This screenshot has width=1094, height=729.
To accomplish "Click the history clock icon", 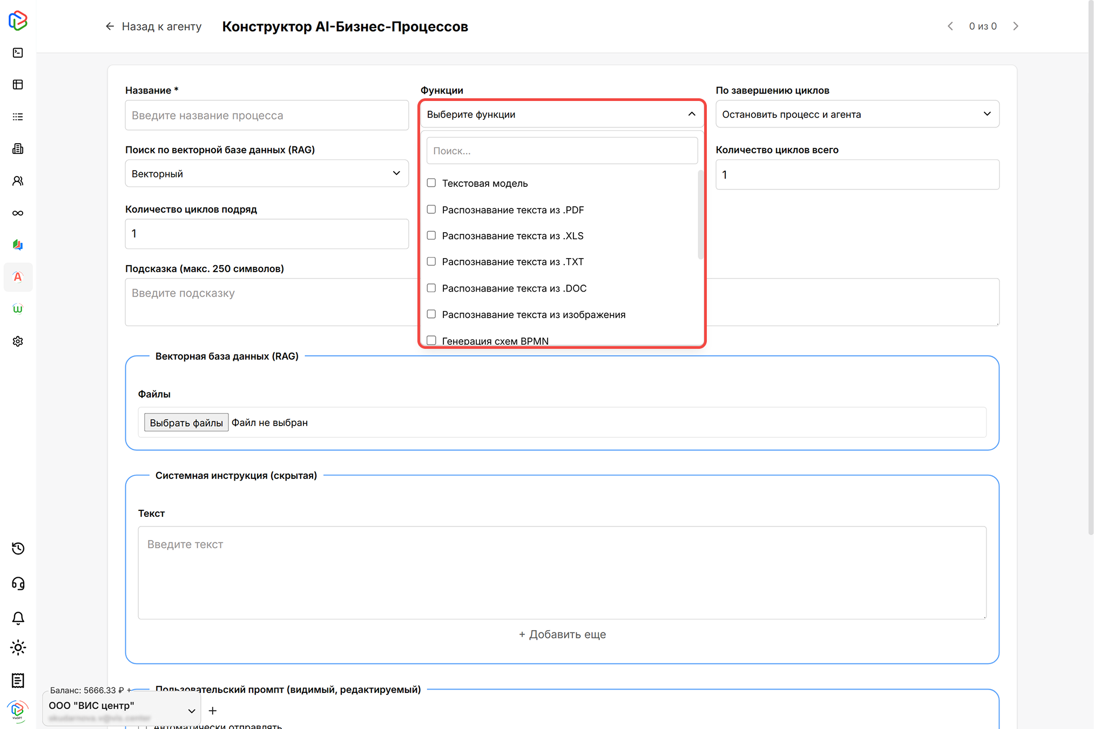I will click(x=18, y=549).
